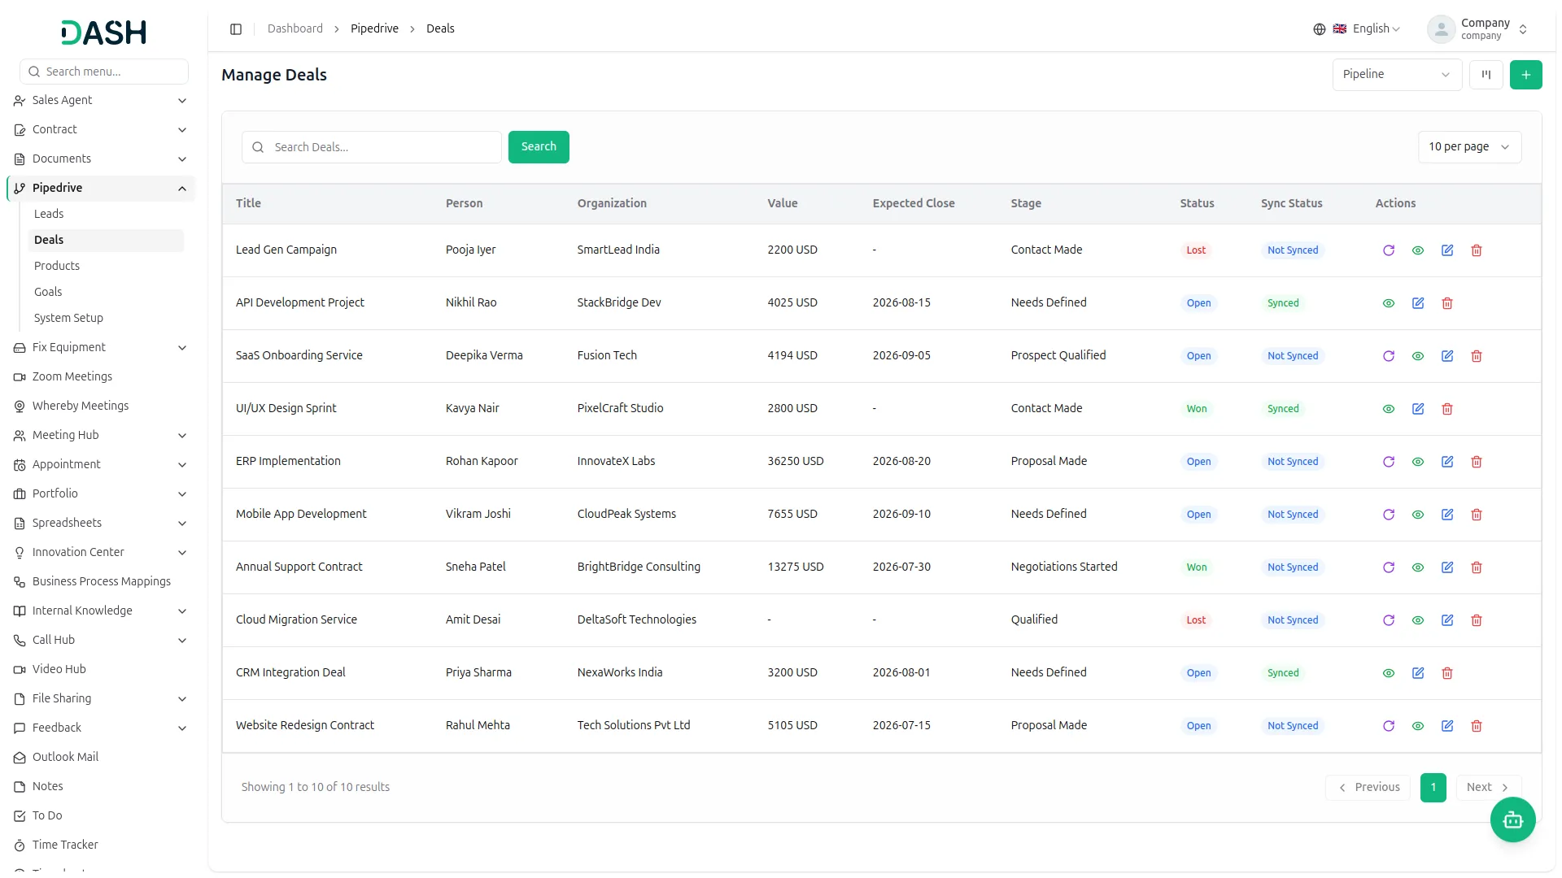This screenshot has width=1562, height=878.
Task: Open the 10 per page selector
Action: click(x=1469, y=147)
